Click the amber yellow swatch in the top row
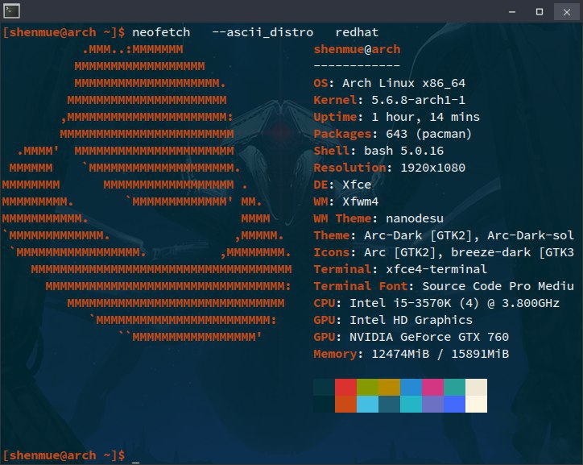The image size is (583, 465). pos(389,388)
